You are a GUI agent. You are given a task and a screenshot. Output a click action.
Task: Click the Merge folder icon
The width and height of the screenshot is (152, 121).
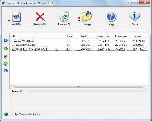tap(87, 16)
